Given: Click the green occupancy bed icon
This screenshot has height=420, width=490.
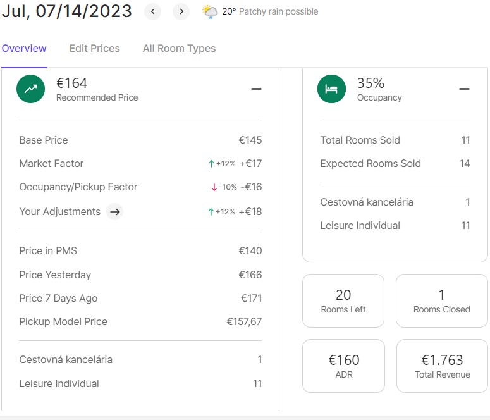Looking at the screenshot, I should point(331,89).
